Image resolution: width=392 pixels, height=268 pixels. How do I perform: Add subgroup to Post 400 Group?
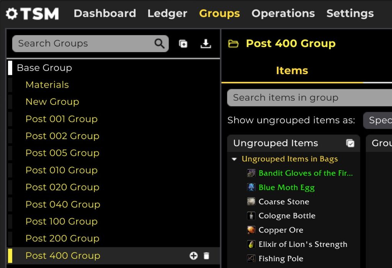click(x=194, y=256)
